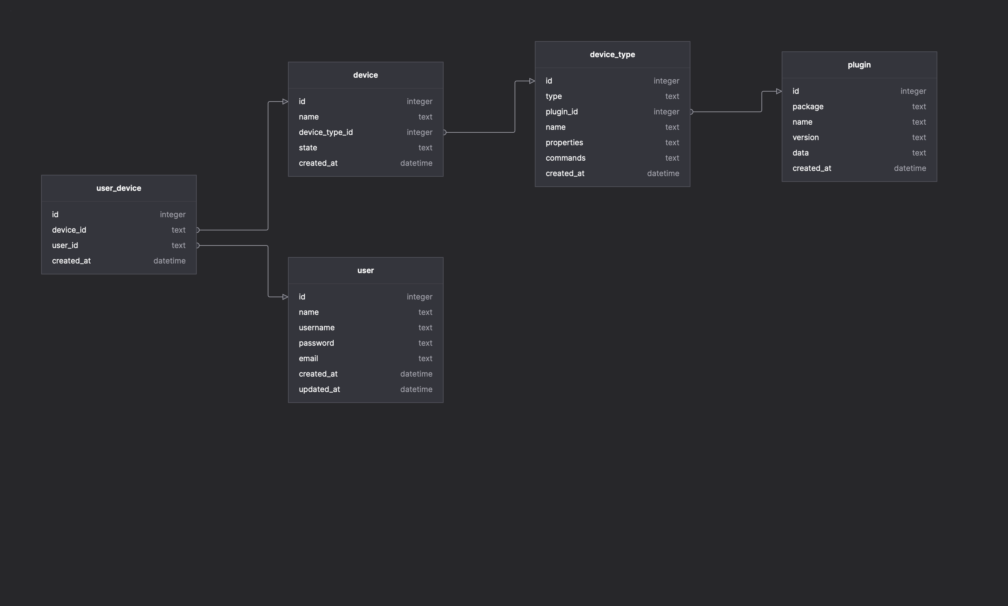Click the arrowhead pointing to user id
1008x606 pixels.
[x=285, y=297]
